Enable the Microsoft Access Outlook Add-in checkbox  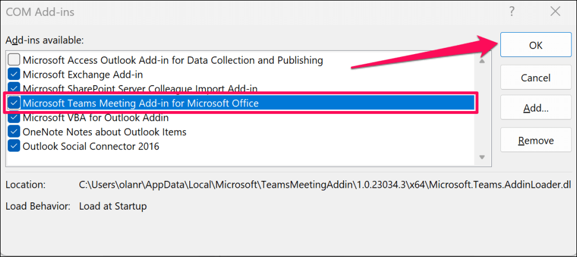click(15, 60)
